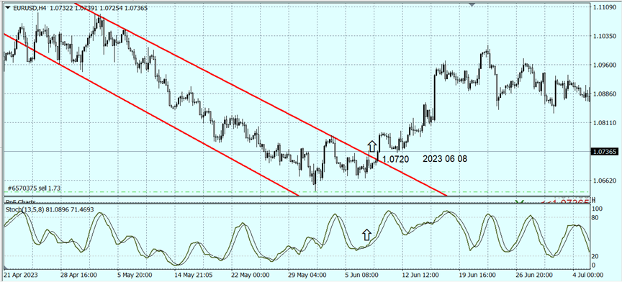Click the 12 Jun 12:00 time axis label
622x282 pixels.
[421, 275]
